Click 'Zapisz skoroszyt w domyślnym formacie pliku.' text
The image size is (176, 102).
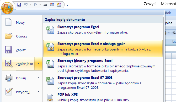pyautogui.click(x=93, y=33)
